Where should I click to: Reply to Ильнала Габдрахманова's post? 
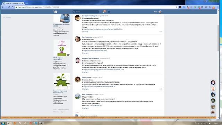coord(85,72)
